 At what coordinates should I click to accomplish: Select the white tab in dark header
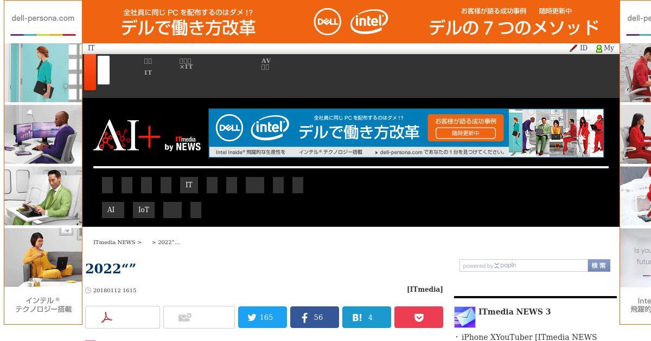pos(103,70)
